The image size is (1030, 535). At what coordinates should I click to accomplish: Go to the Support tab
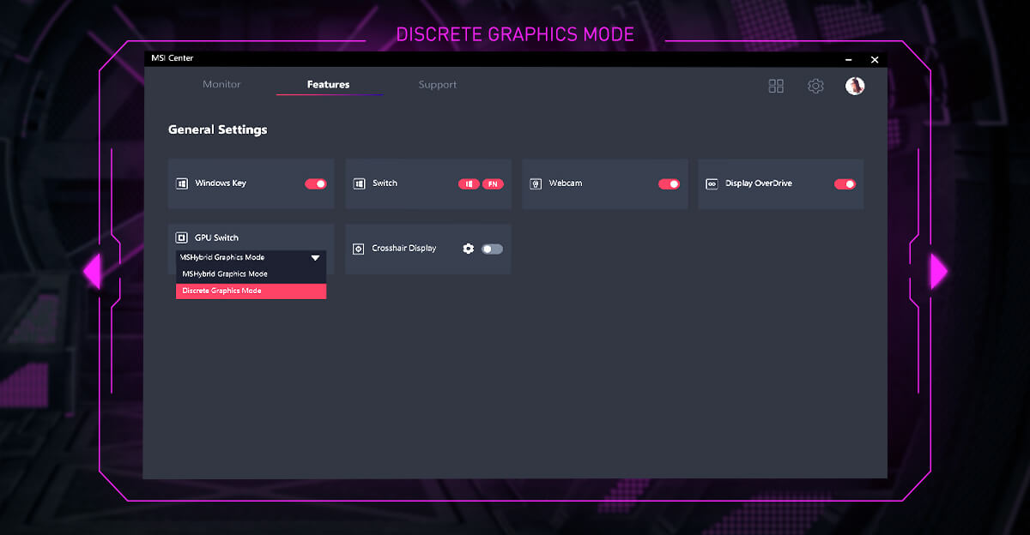(438, 84)
